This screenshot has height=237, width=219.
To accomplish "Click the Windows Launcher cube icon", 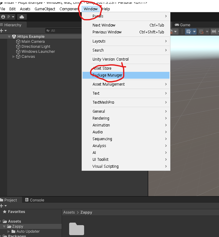I will [x=18, y=52].
